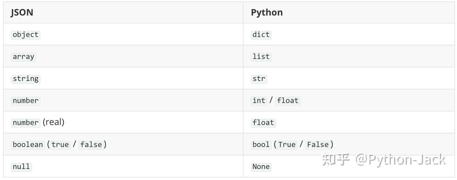Select the str code label
The width and height of the screenshot is (457, 180).
(x=259, y=79)
